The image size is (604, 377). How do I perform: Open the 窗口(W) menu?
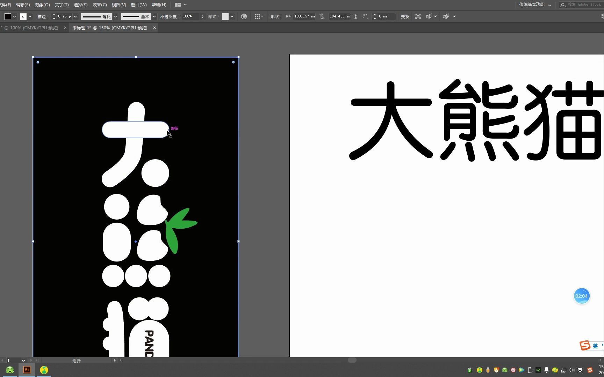pos(138,5)
